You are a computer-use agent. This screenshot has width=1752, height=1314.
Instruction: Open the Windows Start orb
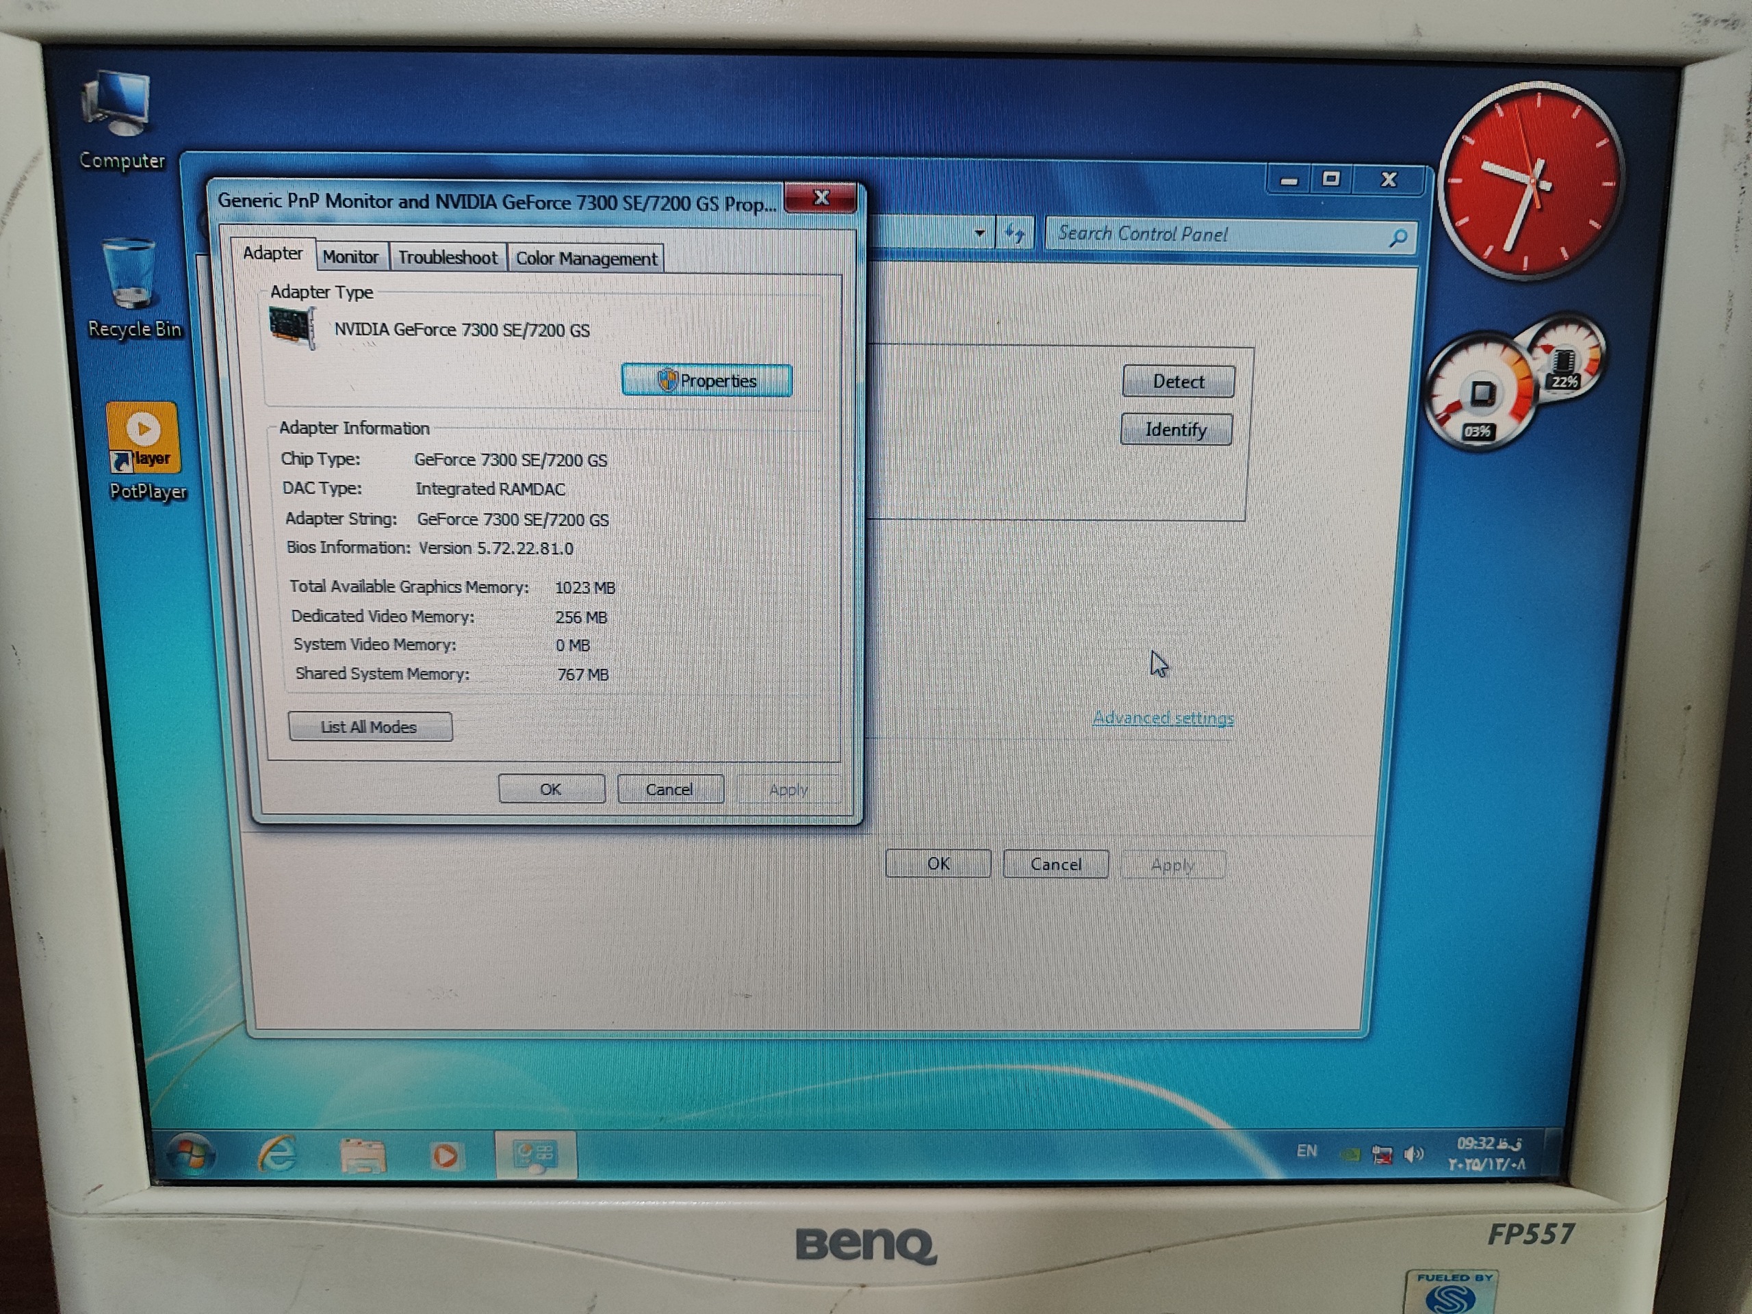(x=190, y=1155)
